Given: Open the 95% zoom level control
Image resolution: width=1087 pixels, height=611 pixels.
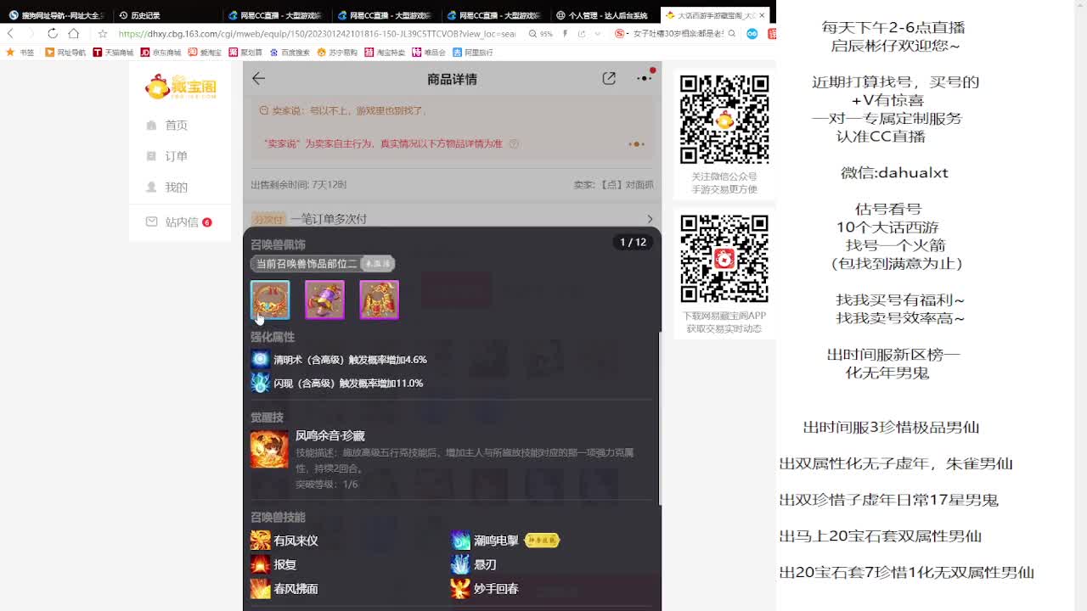Looking at the screenshot, I should [x=541, y=34].
